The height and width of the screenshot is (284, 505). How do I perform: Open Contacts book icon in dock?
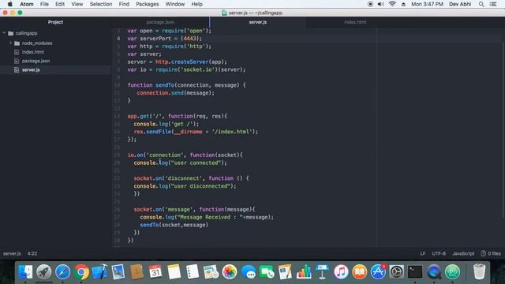[x=137, y=271]
